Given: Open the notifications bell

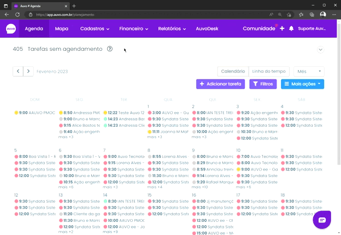Looking at the screenshot, I should pos(291,28).
